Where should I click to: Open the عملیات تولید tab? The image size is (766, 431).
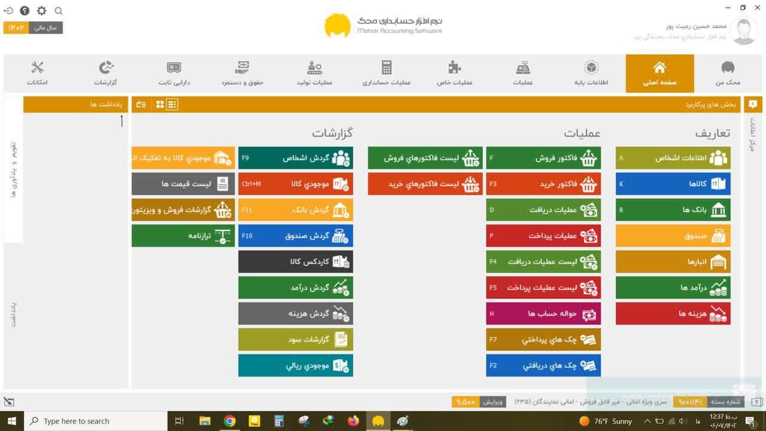pyautogui.click(x=315, y=74)
